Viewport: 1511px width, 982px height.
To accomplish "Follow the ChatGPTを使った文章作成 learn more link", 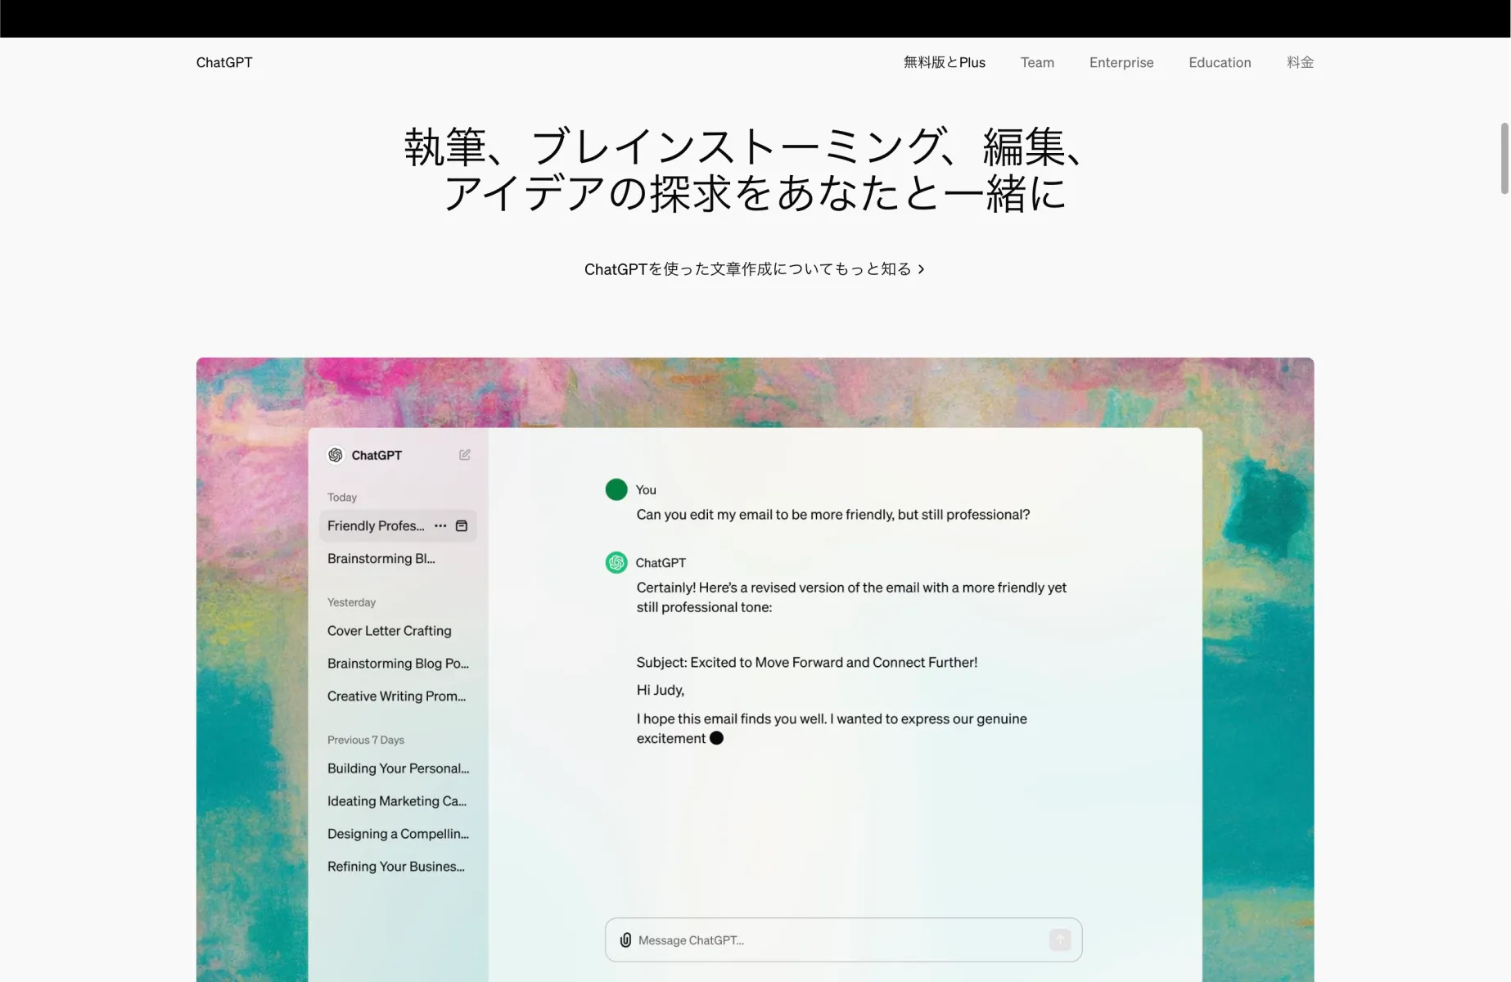I will point(755,269).
